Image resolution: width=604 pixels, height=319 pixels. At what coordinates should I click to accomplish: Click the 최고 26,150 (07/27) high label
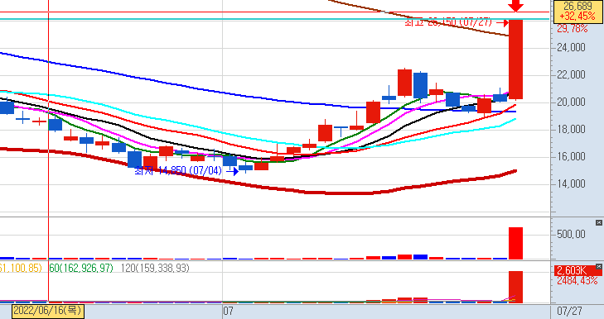click(447, 23)
